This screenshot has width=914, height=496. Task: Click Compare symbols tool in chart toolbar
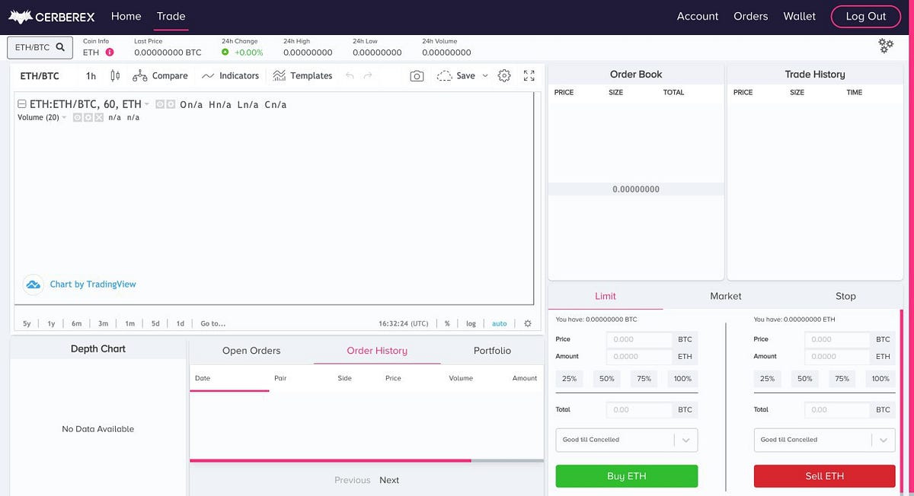coord(160,75)
